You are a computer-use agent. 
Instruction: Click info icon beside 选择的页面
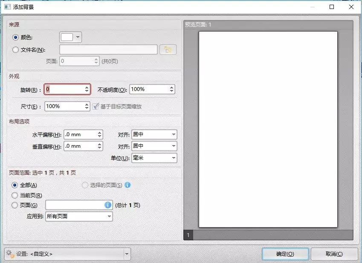tap(127, 185)
